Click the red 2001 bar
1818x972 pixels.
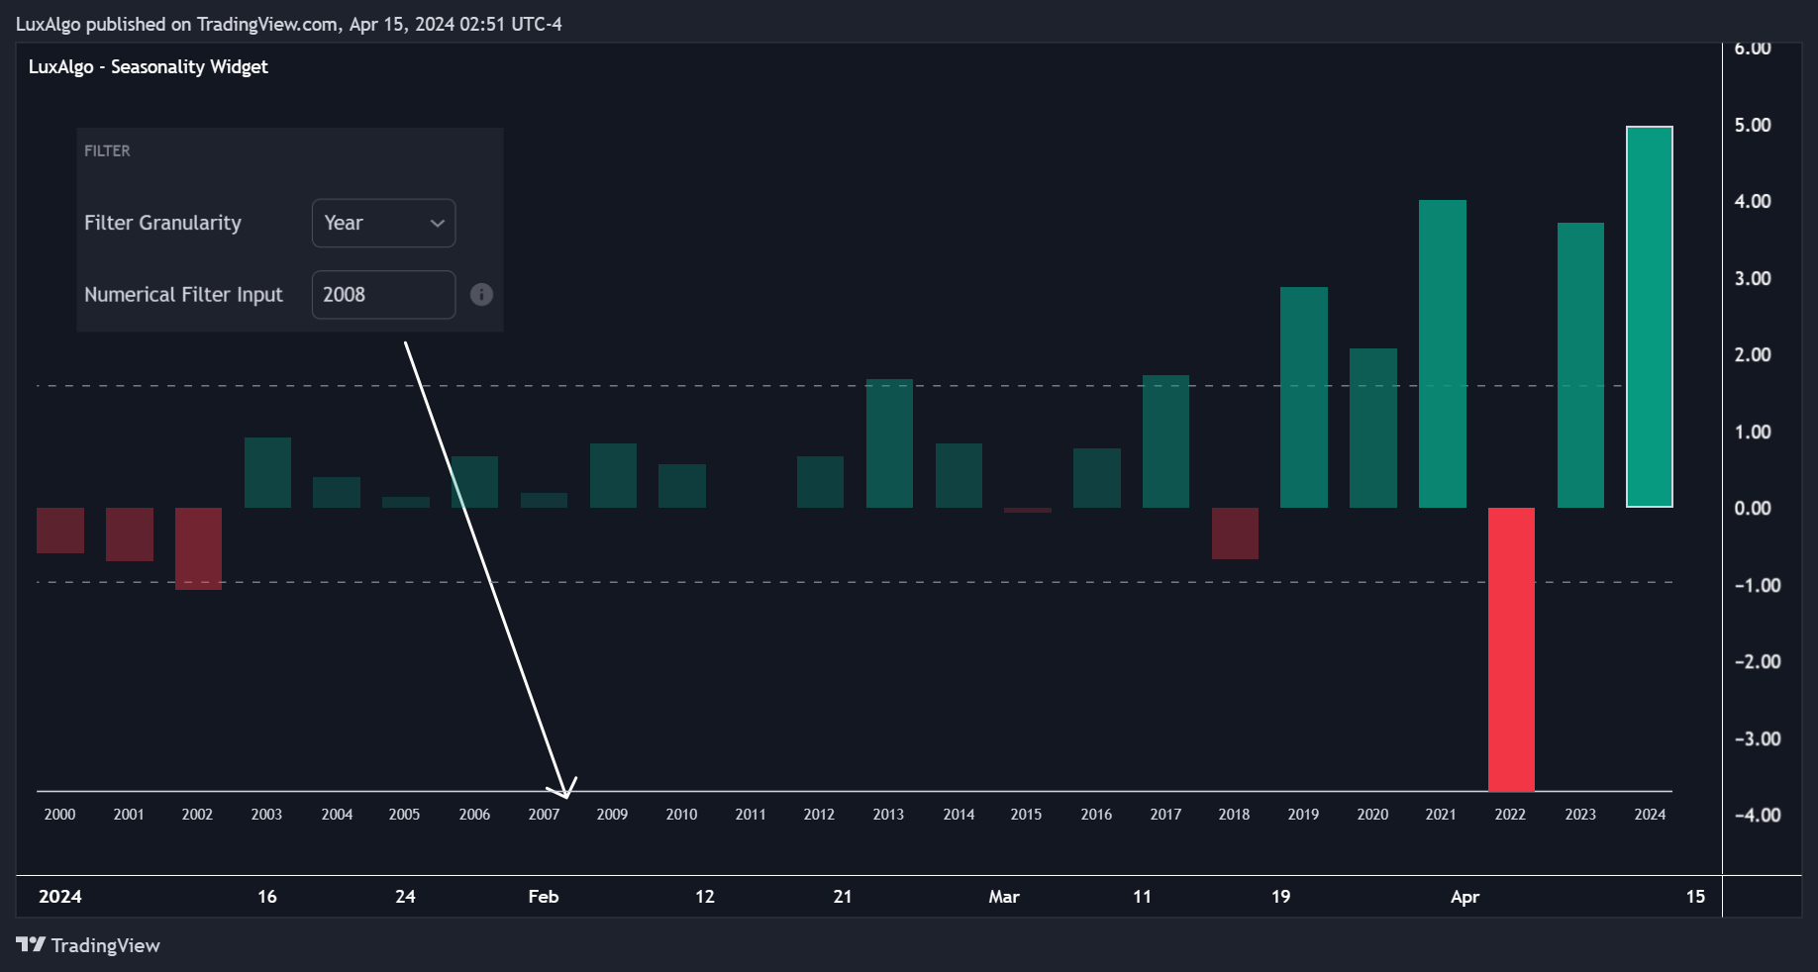[130, 535]
